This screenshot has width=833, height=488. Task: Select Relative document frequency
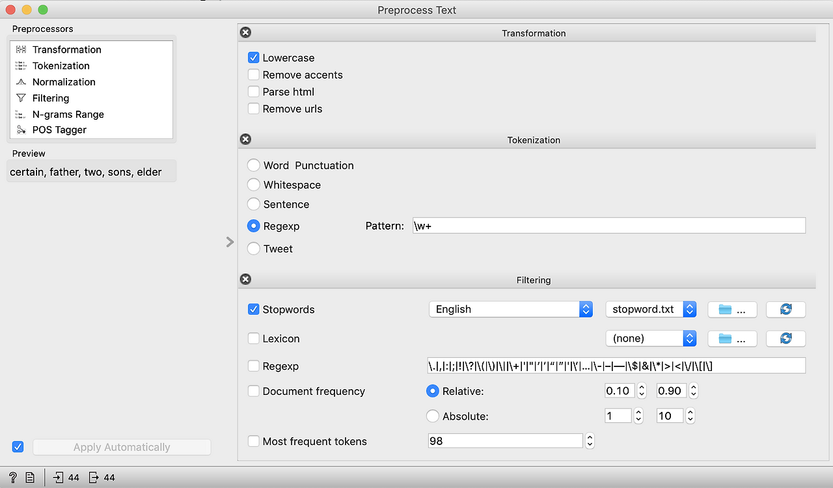432,391
